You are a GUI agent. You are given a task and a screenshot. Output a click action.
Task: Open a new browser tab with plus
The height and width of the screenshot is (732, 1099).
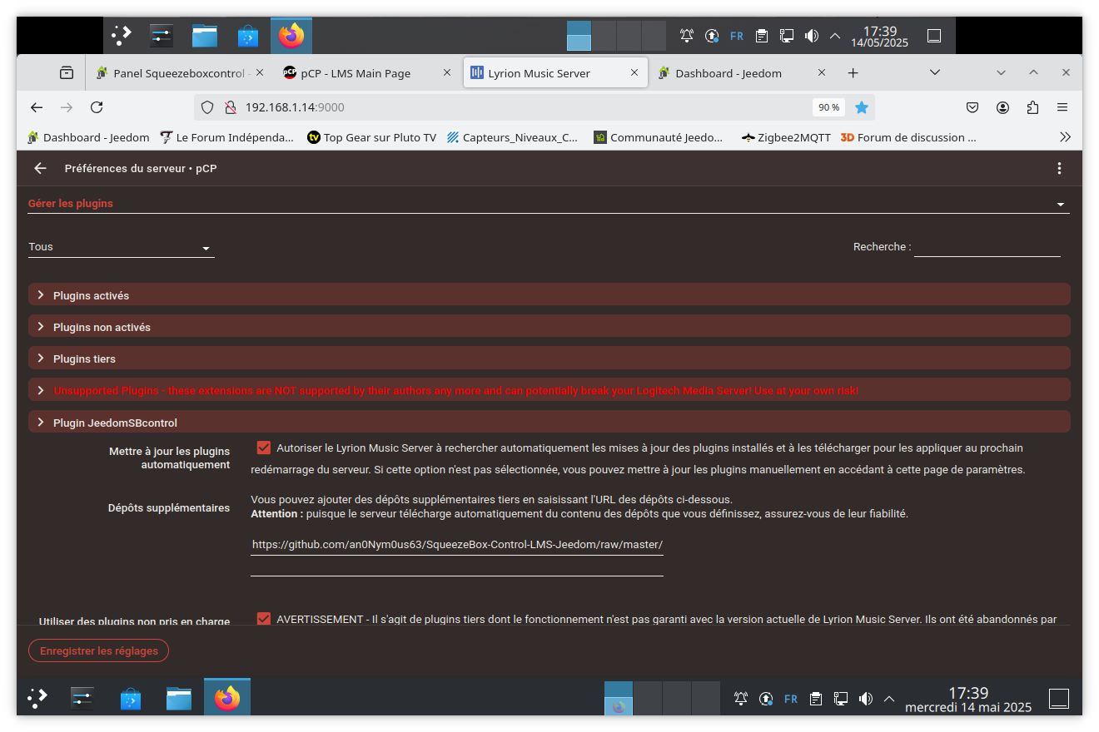[853, 73]
